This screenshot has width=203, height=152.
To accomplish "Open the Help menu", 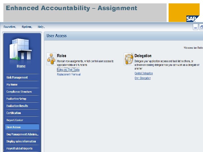I will click(41, 27).
